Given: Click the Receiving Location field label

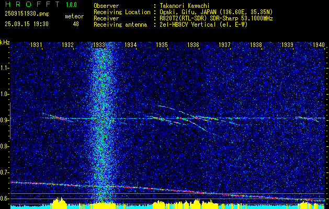Looking at the screenshot, I should point(122,12).
